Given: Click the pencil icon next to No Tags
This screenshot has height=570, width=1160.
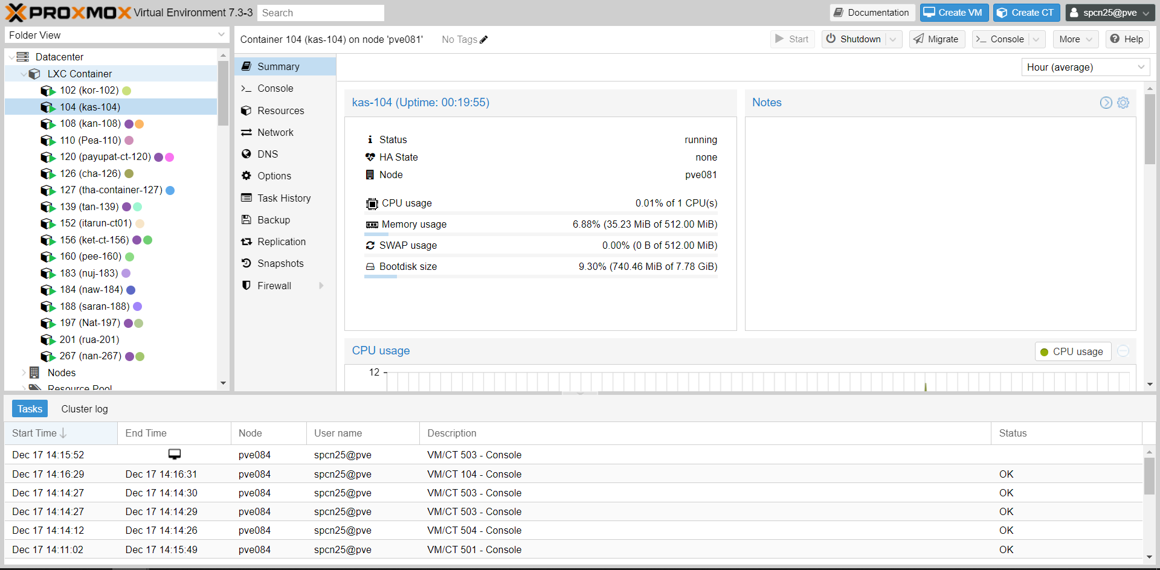Looking at the screenshot, I should (484, 39).
